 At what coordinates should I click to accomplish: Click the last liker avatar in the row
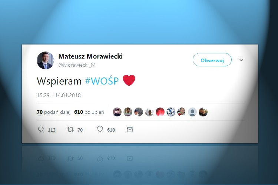pos(203,112)
